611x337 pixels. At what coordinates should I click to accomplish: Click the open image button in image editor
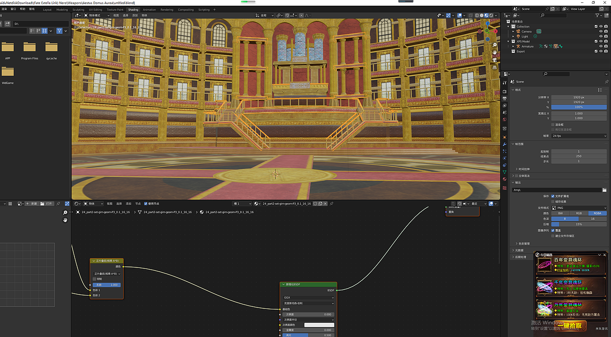(47, 204)
